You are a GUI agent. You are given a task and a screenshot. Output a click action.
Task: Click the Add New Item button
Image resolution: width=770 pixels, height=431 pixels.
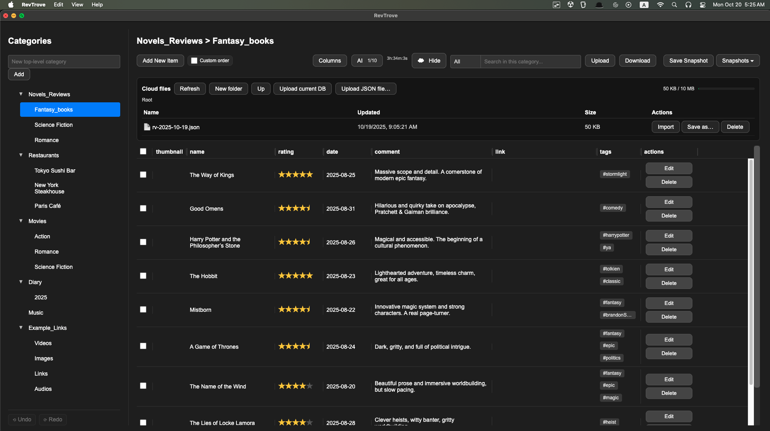pyautogui.click(x=160, y=61)
